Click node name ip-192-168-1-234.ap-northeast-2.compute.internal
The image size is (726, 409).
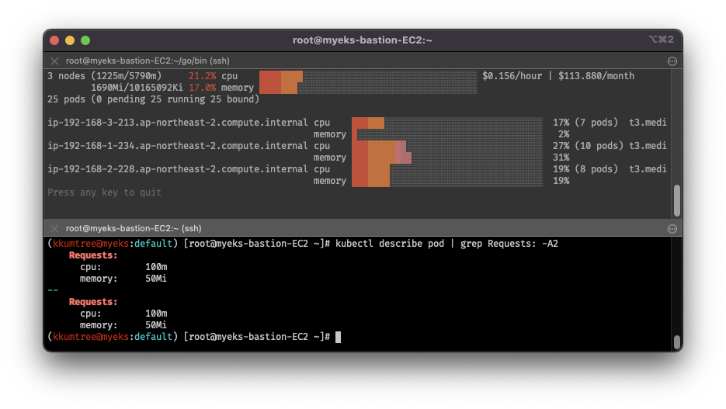(177, 146)
